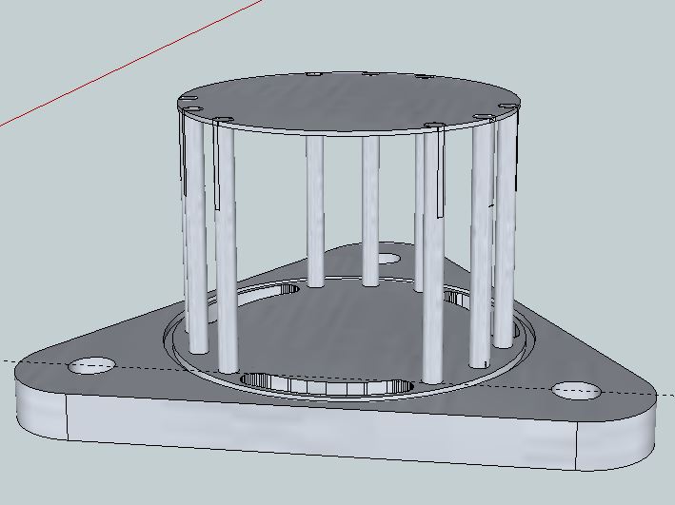Select the rear mounting hole in triangular base
Screen dimensions: 675x505
388,258
